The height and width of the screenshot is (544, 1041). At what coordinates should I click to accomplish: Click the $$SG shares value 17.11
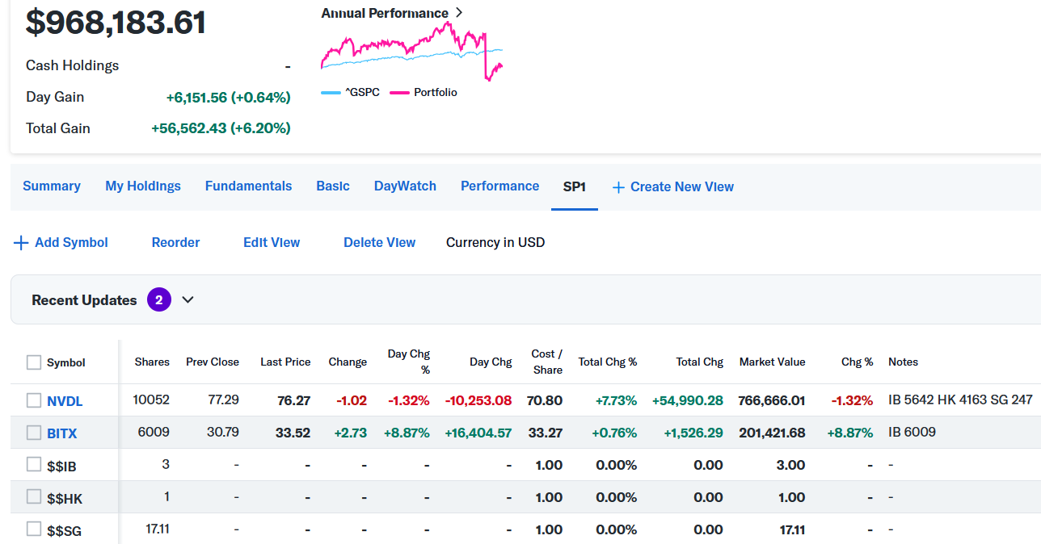157,529
